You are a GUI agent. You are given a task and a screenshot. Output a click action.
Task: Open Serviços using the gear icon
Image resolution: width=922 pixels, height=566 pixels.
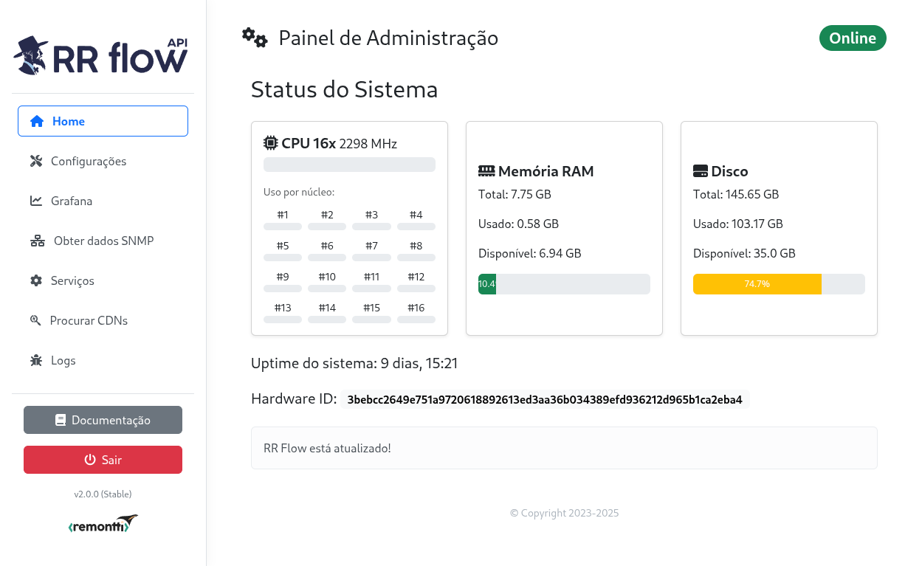coord(35,280)
